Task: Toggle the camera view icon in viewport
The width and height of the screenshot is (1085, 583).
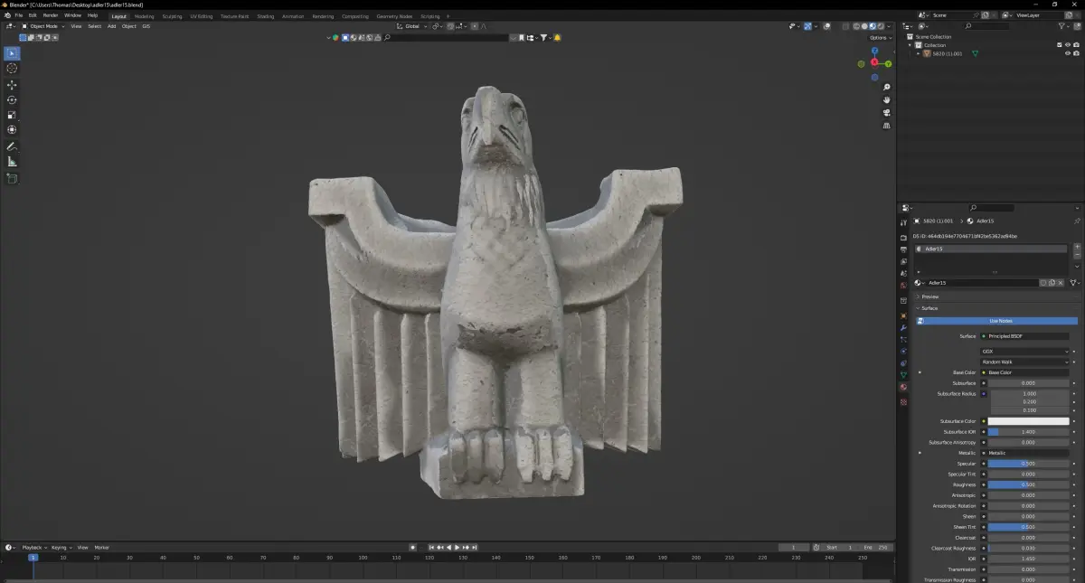Action: click(887, 113)
